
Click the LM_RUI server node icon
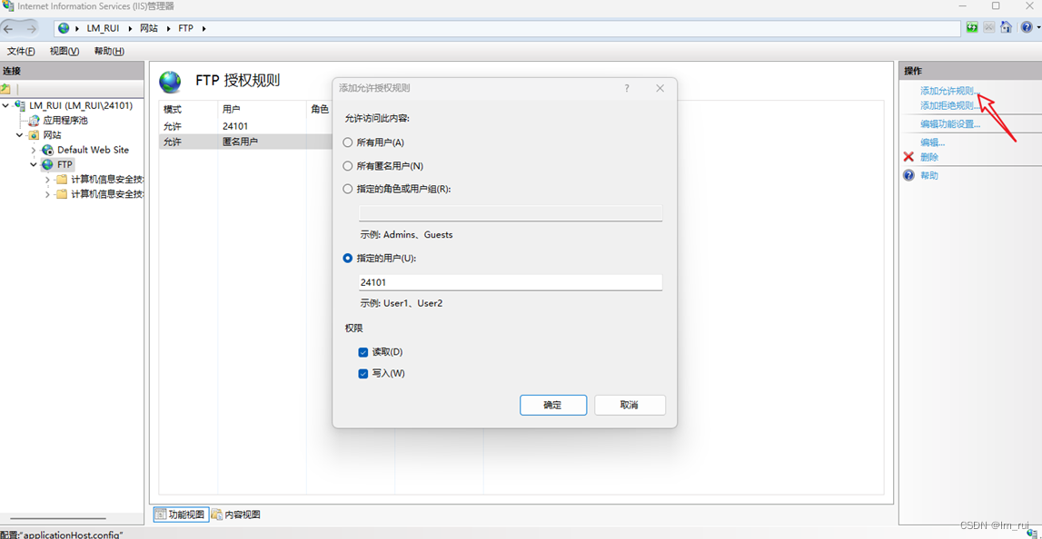tap(21, 105)
